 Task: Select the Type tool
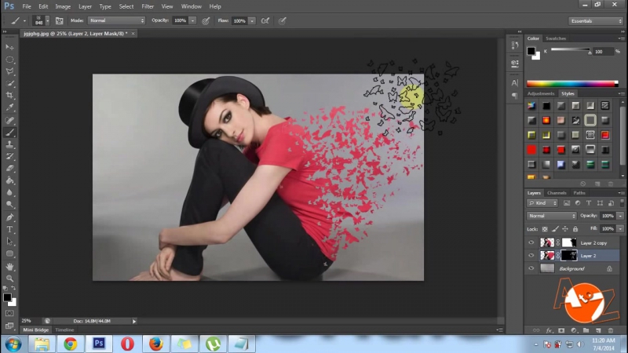10,229
